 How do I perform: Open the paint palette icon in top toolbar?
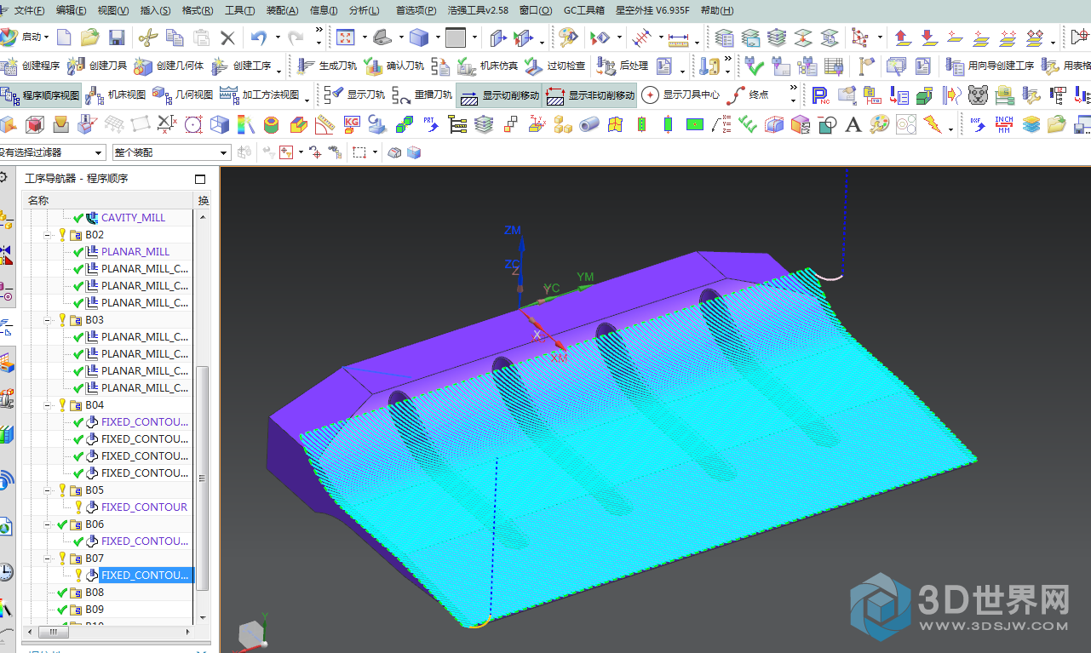tap(568, 37)
